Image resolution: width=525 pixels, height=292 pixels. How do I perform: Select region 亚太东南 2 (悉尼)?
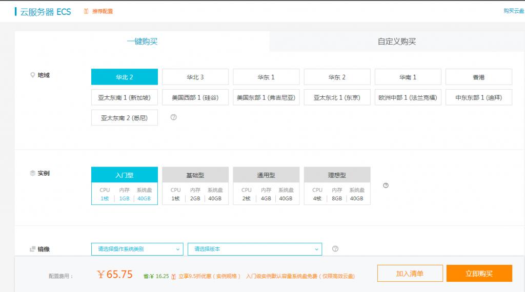tap(125, 118)
